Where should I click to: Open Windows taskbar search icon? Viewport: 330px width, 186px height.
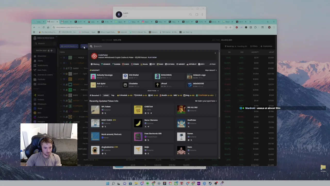[x=113, y=183]
